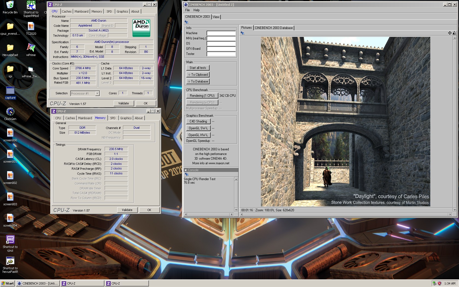The image size is (459, 287).
Task: Click the Core Speed value 2766.4 MHz
Action: [83, 68]
